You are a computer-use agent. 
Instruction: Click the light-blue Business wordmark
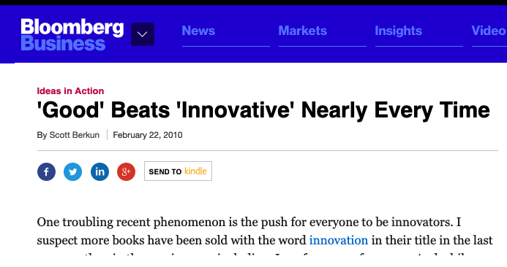click(63, 44)
